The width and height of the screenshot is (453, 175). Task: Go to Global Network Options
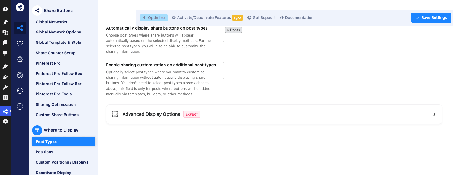(58, 32)
